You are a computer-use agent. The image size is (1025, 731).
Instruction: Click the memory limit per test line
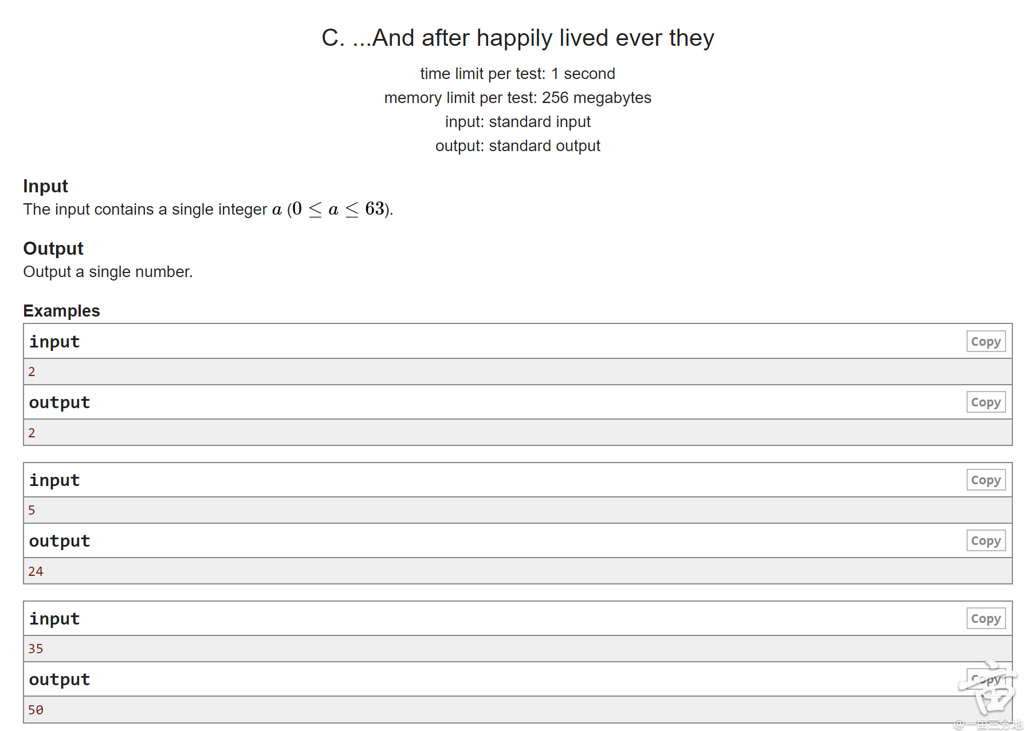(517, 98)
